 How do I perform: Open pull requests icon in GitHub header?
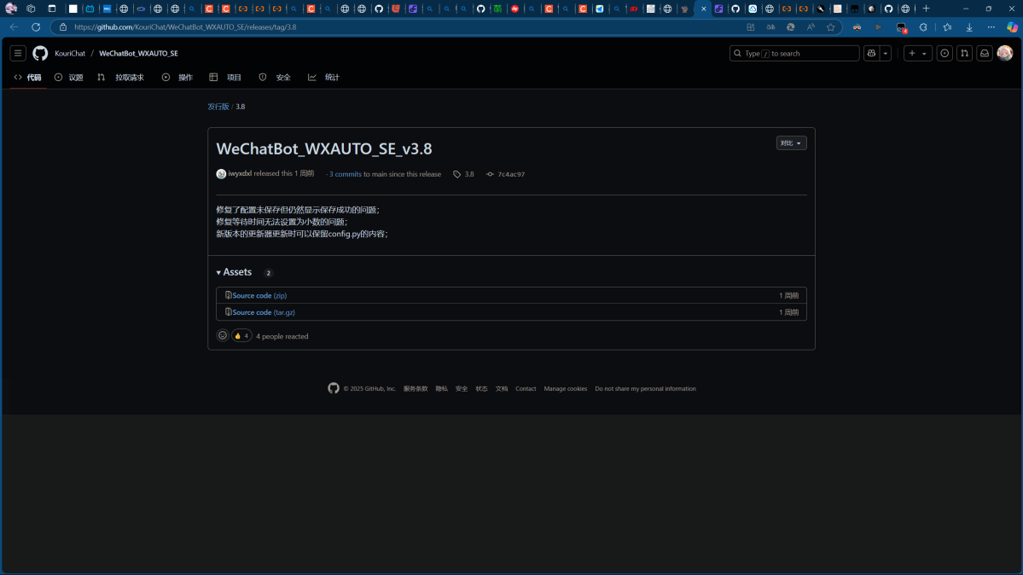point(964,53)
